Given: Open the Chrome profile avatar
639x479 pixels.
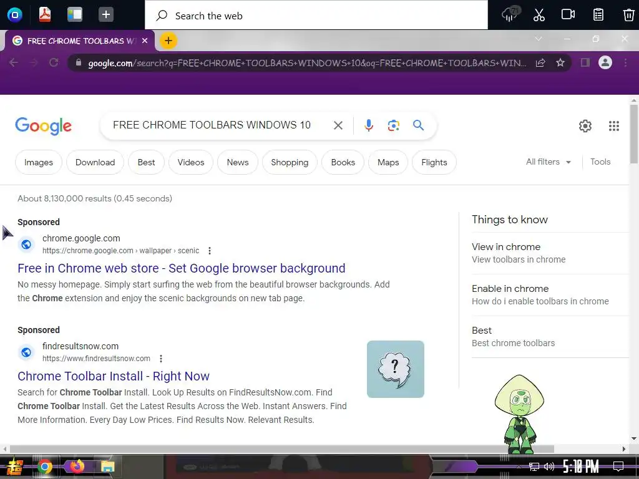Looking at the screenshot, I should tap(605, 63).
